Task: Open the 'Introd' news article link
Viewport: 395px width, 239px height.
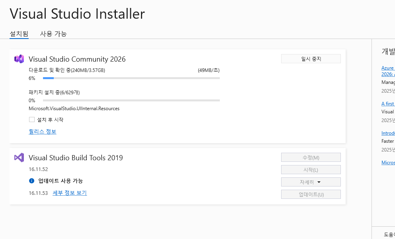Action: point(388,133)
